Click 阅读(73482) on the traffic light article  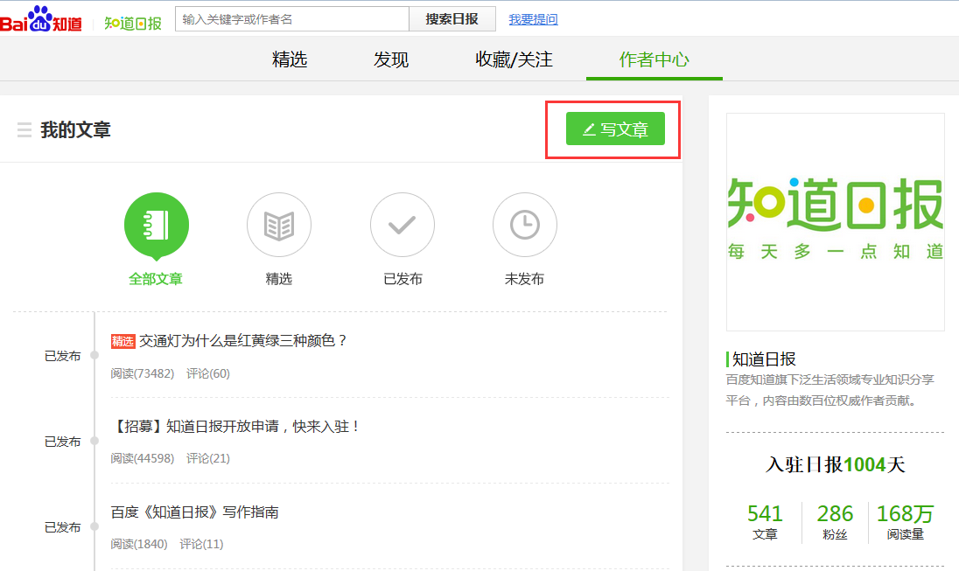[143, 373]
